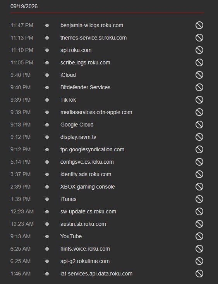Viewport: 218px width, 284px height.
Task: Click the tpc.googlesyndication.com domain name
Action: tap(93, 149)
